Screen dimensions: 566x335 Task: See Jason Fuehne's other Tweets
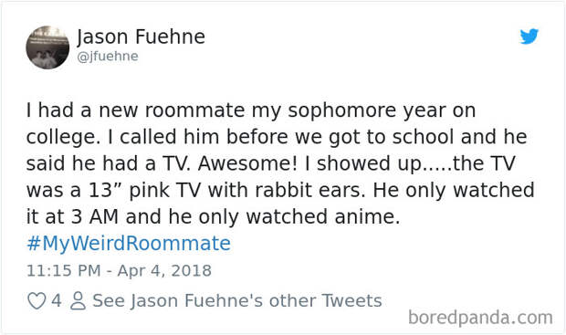pos(237,300)
